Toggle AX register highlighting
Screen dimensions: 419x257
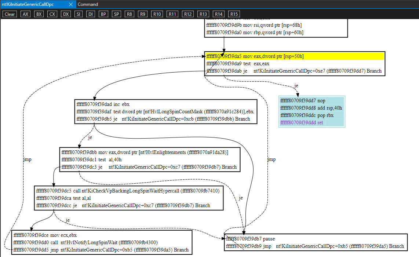point(25,14)
